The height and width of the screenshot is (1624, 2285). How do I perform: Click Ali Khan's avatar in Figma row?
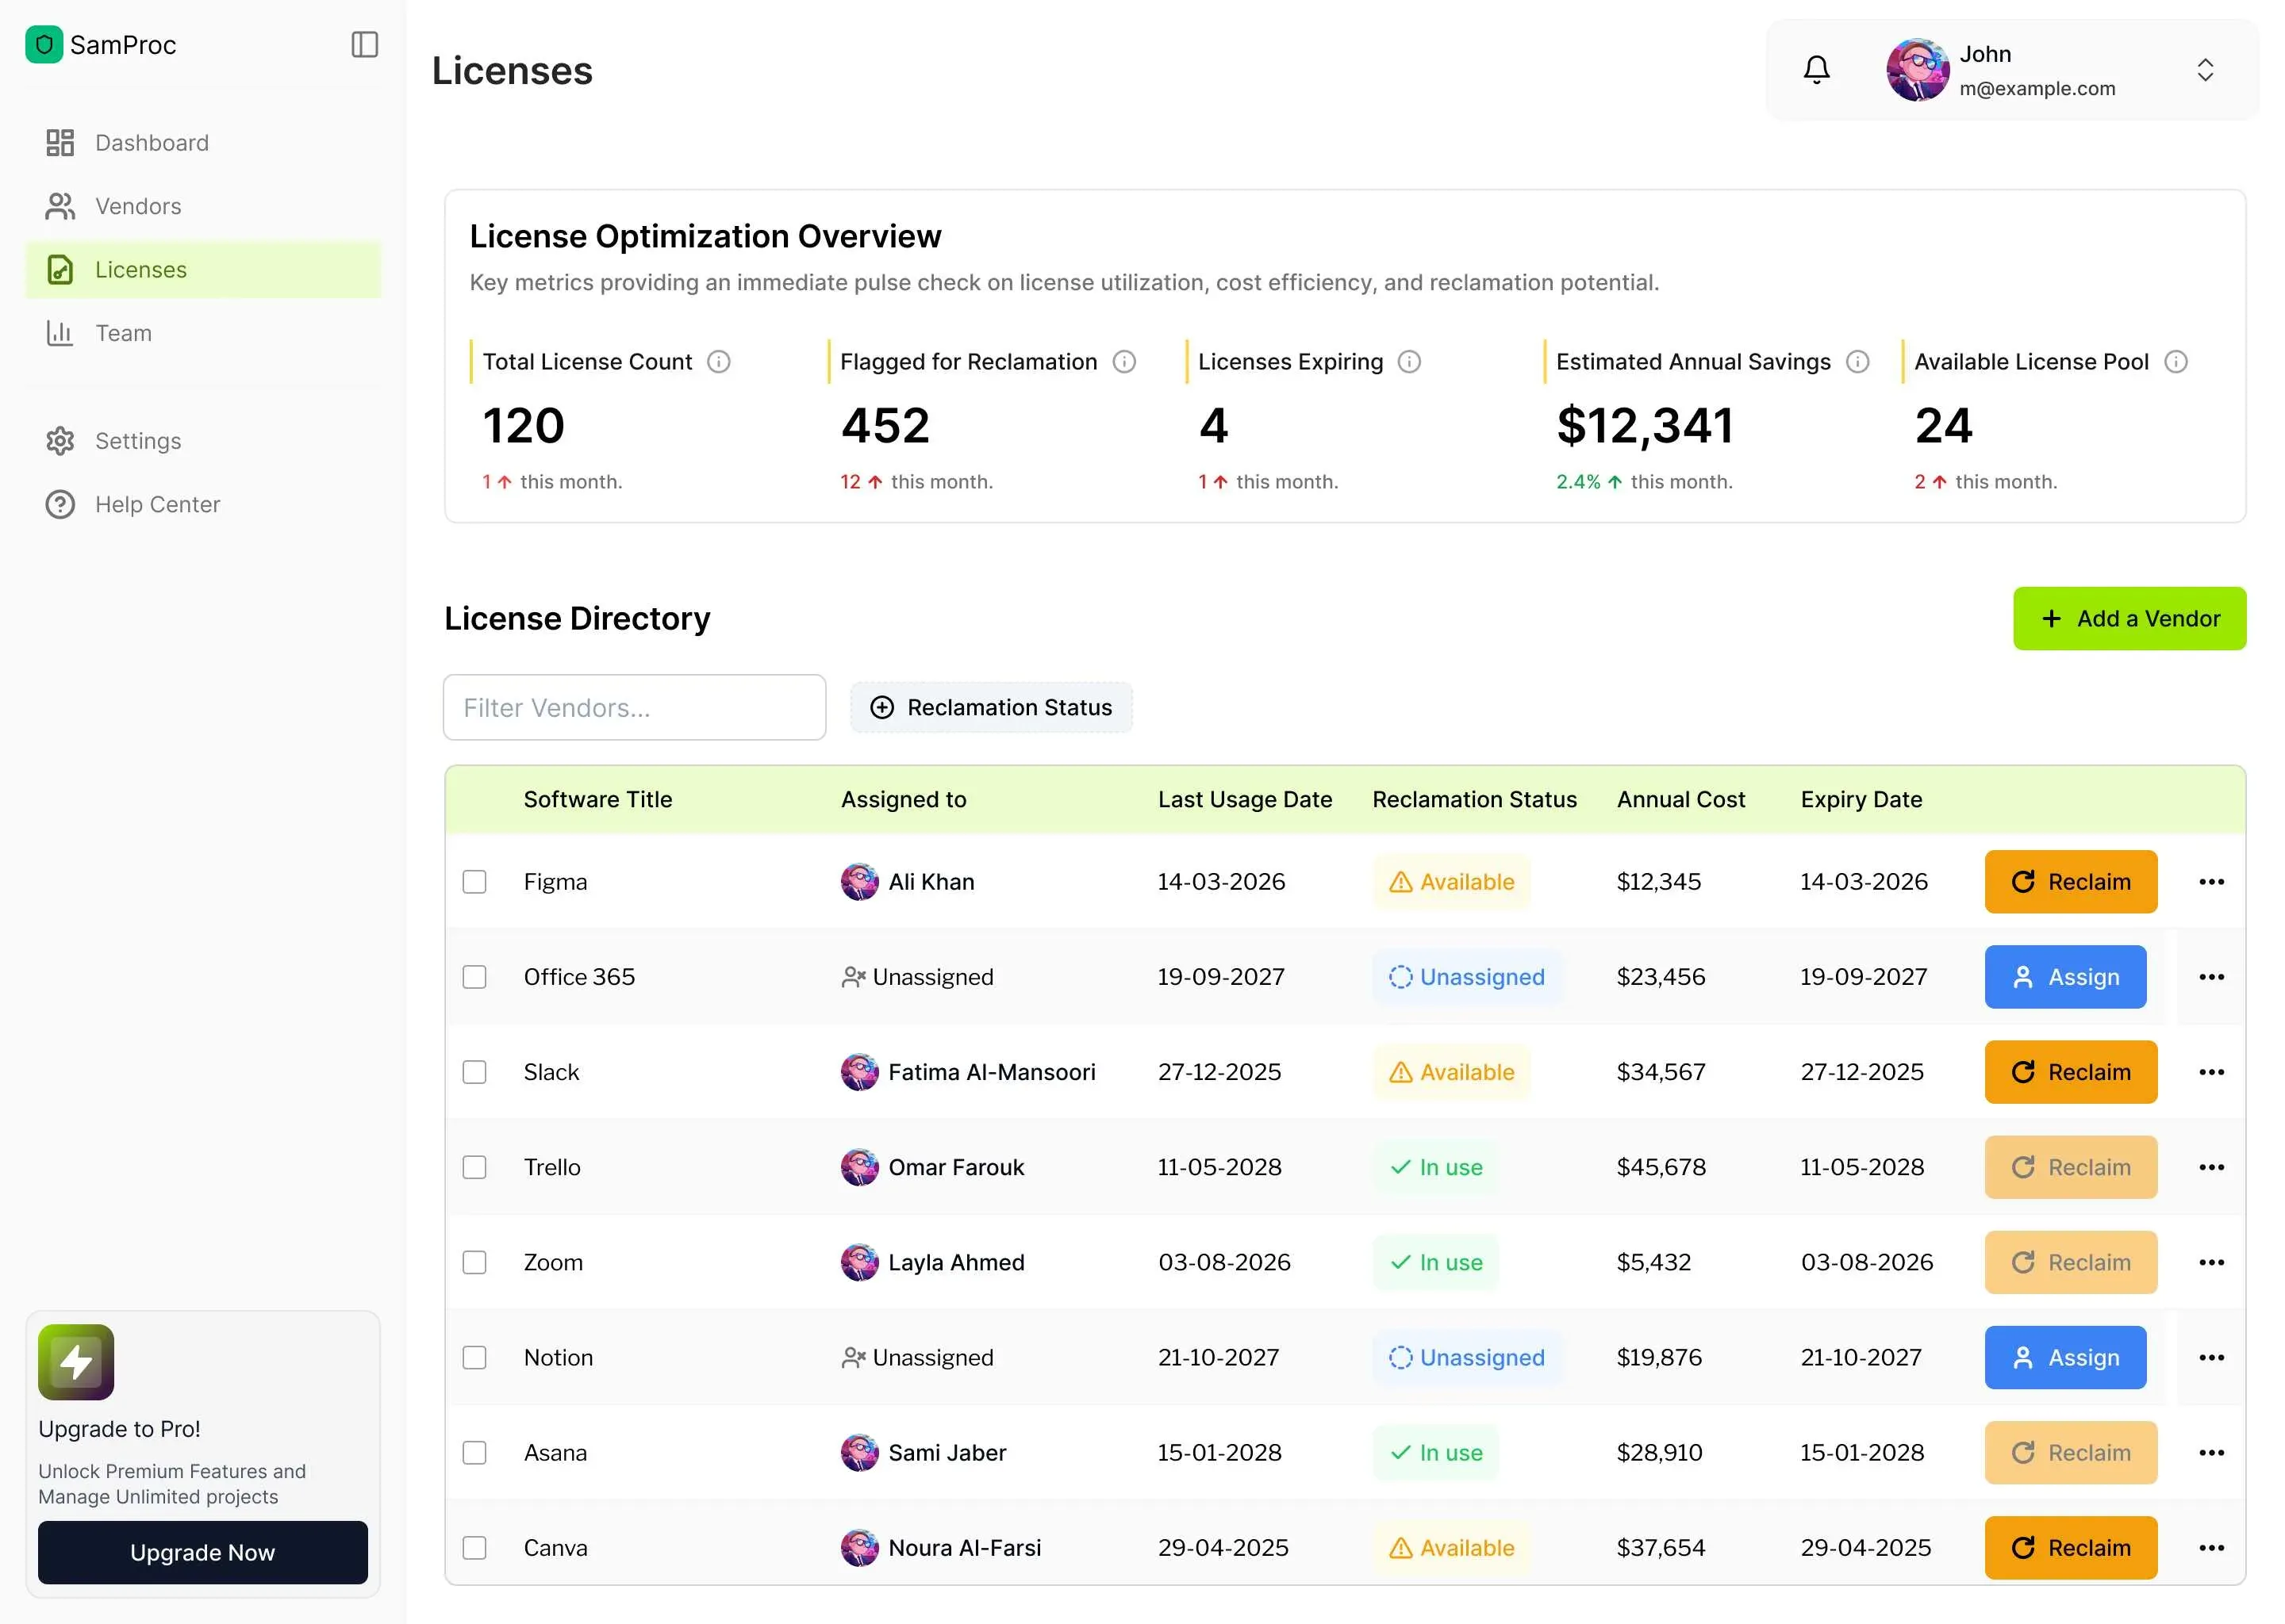(859, 882)
